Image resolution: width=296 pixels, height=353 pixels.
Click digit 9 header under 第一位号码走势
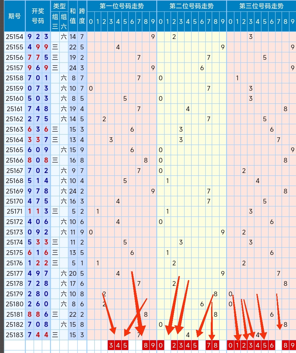coord(153,21)
